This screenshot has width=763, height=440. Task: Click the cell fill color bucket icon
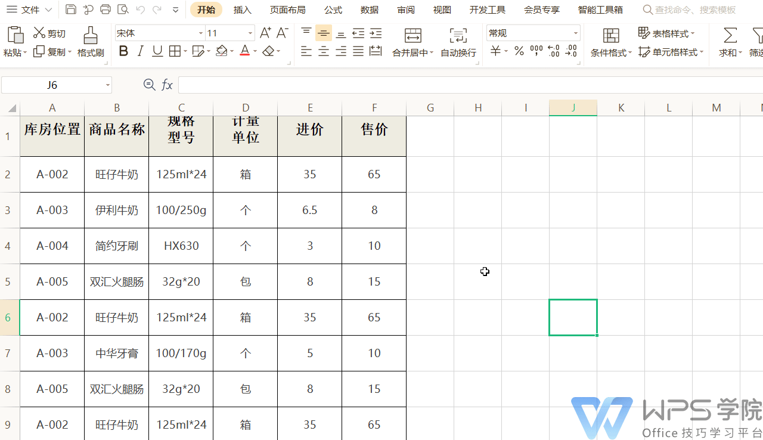(222, 51)
